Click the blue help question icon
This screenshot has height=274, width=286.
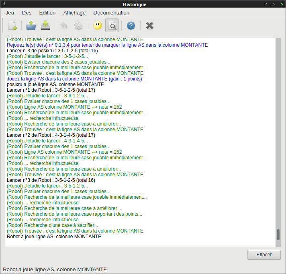(x=131, y=25)
